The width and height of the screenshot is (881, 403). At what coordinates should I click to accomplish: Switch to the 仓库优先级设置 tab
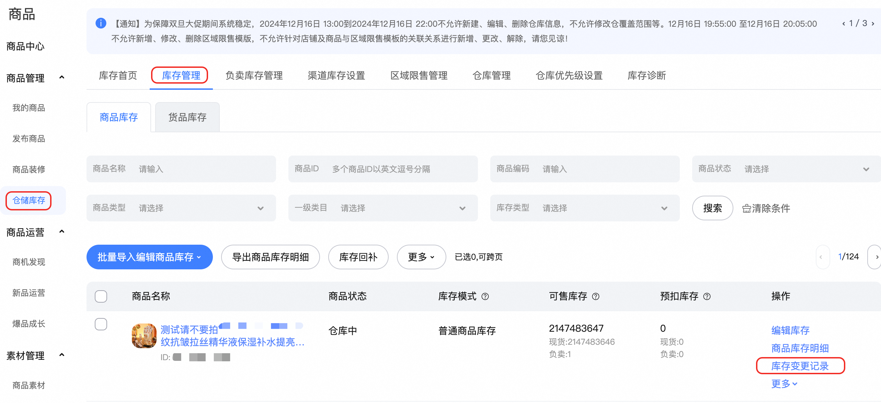(569, 75)
